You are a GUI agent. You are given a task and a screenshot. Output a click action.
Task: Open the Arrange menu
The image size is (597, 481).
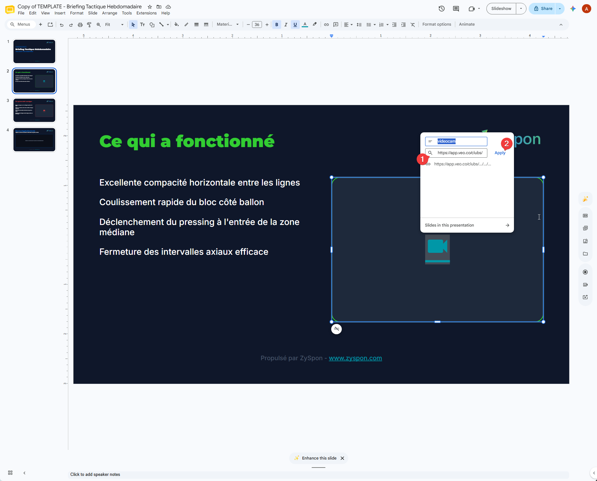pyautogui.click(x=110, y=13)
